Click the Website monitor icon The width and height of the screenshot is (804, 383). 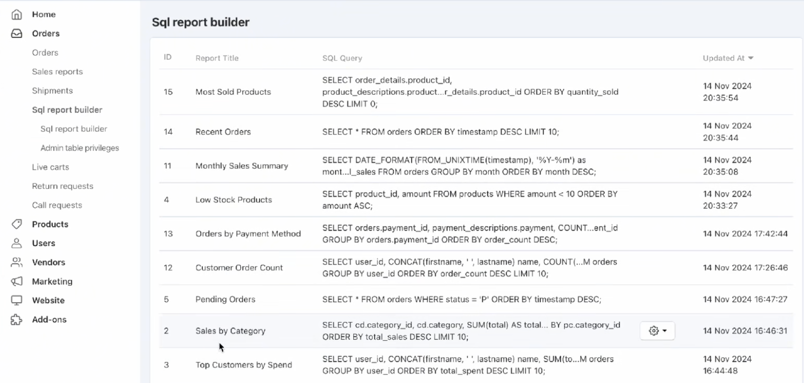click(x=17, y=301)
